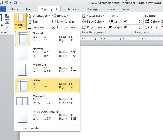
Task: Choose the Narrow margins preset
Action: click(x=47, y=54)
